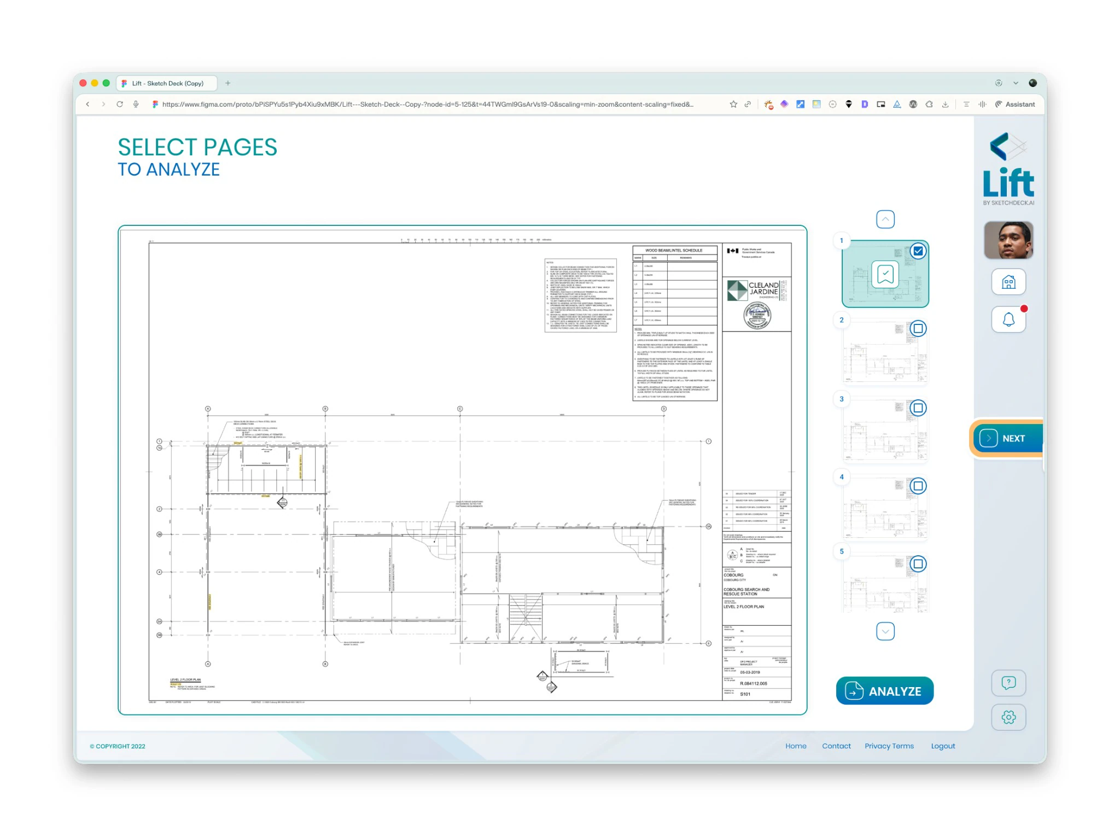The height and width of the screenshot is (837, 1120).
Task: Click the browser reload icon
Action: point(120,104)
